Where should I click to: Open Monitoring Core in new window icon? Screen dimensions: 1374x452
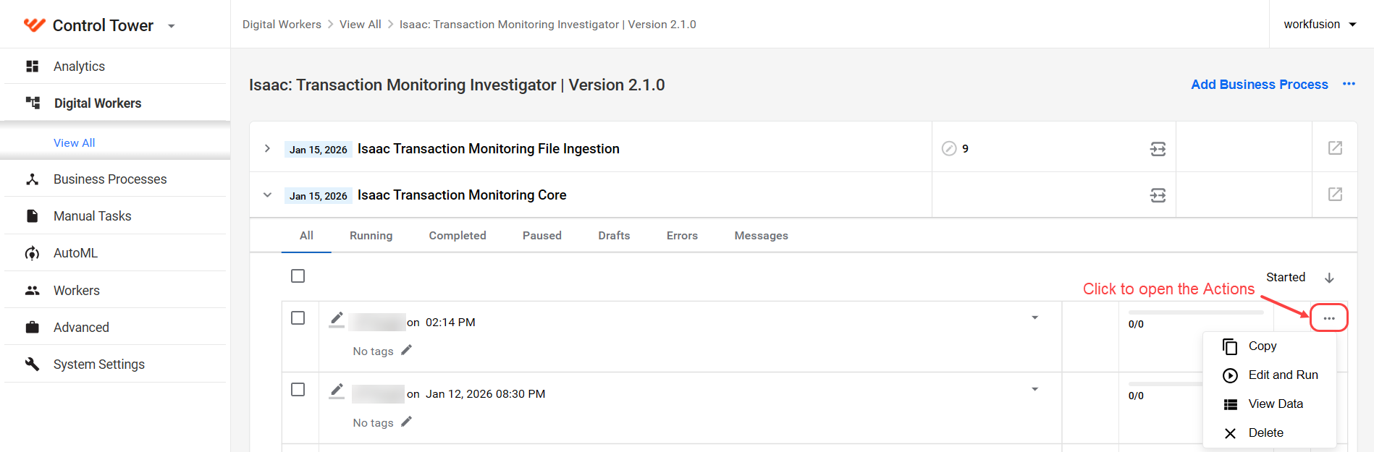pos(1336,194)
